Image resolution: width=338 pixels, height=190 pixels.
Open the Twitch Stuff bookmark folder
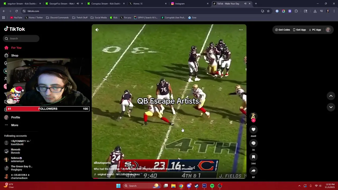tap(80, 18)
